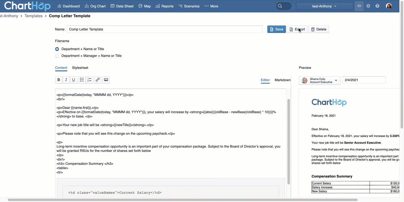The image size is (404, 202).
Task: Export the comp letter
Action: tap(297, 29)
